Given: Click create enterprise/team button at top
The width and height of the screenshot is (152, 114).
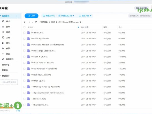Looking at the screenshot, I should click(x=142, y=8).
